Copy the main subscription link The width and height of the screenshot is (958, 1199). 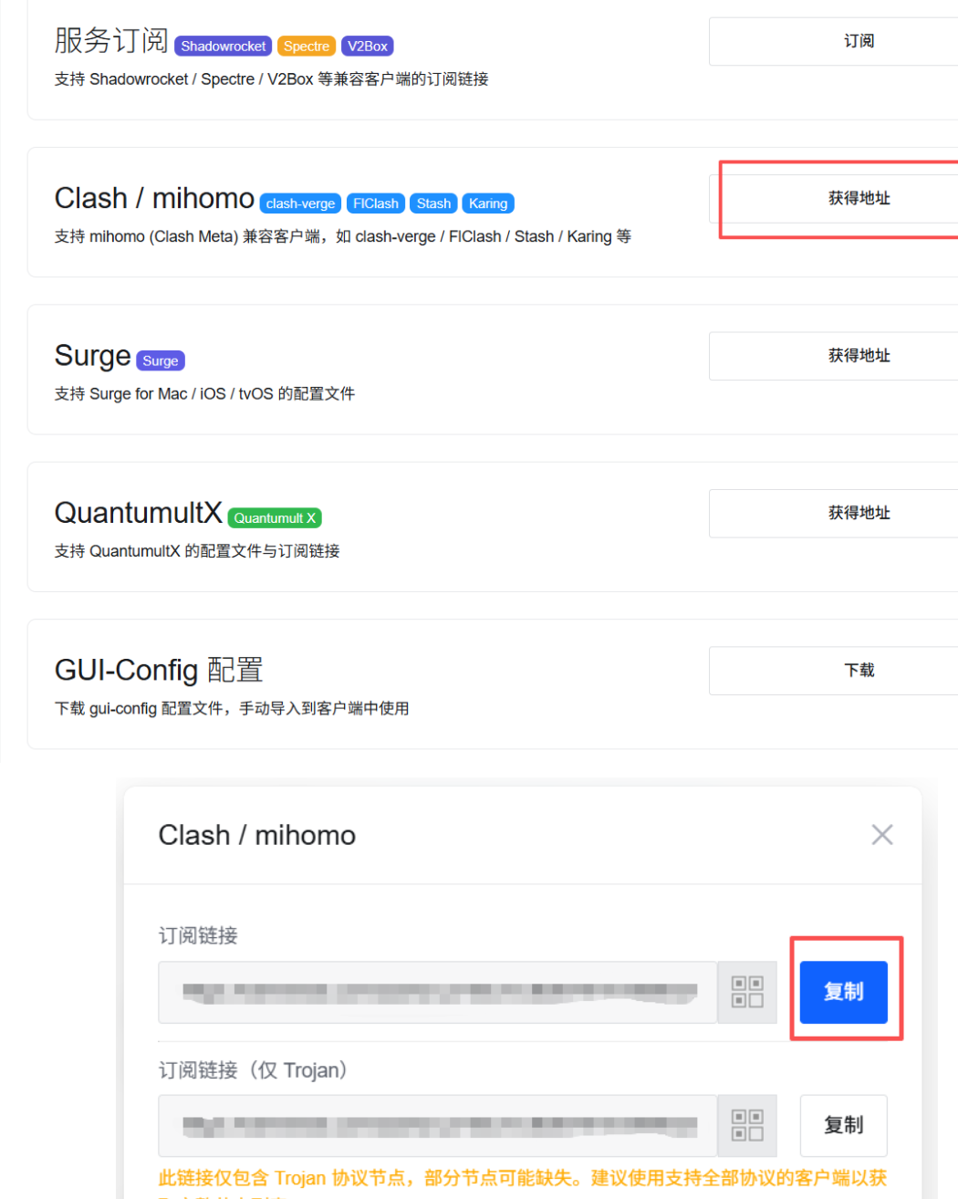[x=843, y=992]
